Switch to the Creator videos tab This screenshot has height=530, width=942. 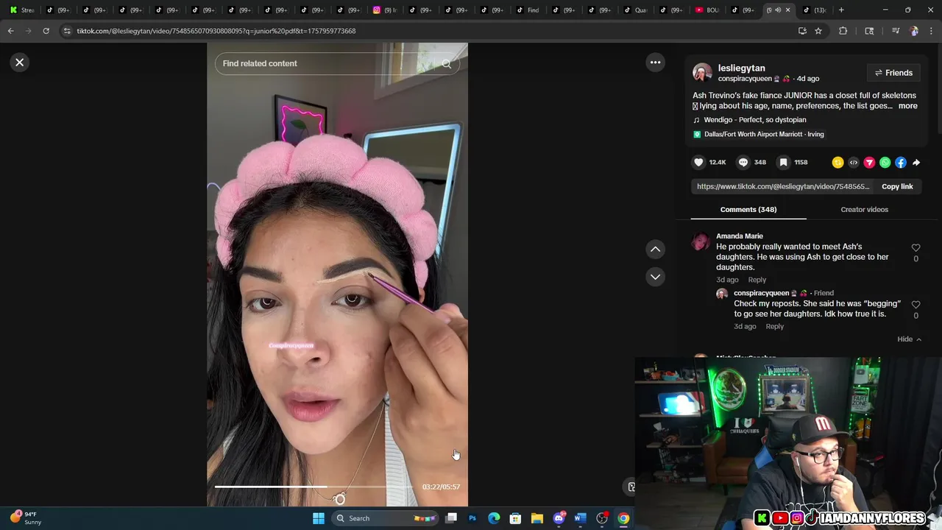[x=864, y=210]
